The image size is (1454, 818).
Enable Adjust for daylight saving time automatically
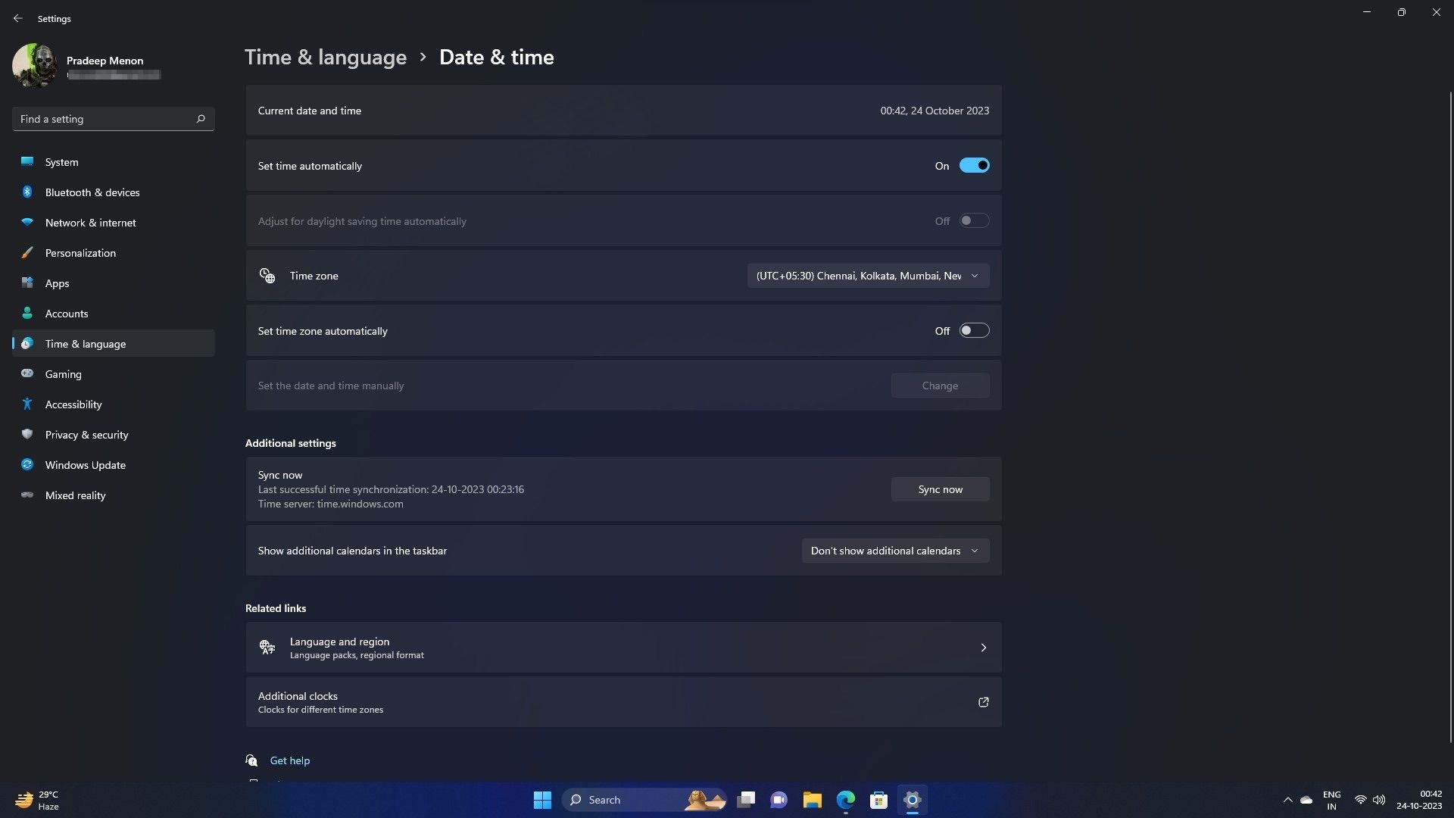(x=975, y=220)
